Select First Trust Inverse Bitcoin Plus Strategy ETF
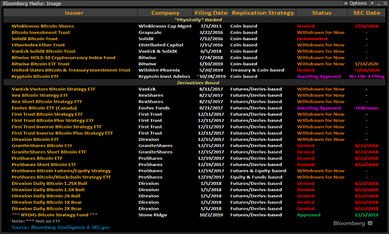 (x=62, y=133)
